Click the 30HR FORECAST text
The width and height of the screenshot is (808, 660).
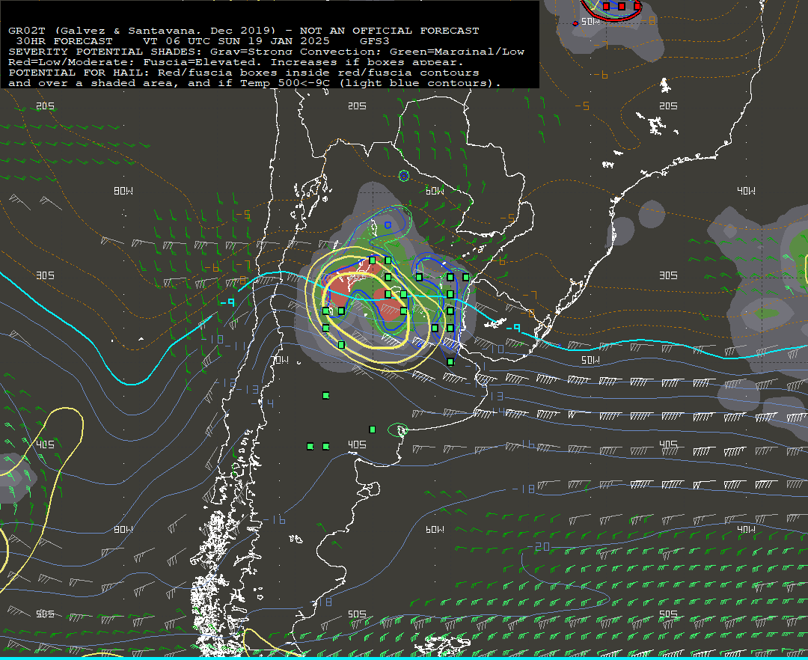pos(64,41)
